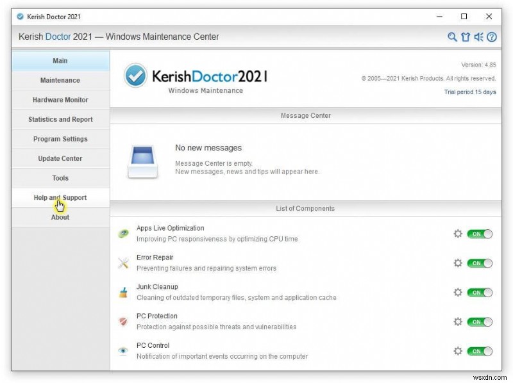The height and width of the screenshot is (383, 513).
Task: Switch to Update Center
Action: (60, 159)
